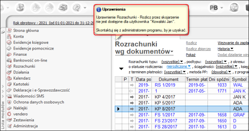Click the Pokaż link
The height and width of the screenshot is (131, 249).
[x=191, y=55]
